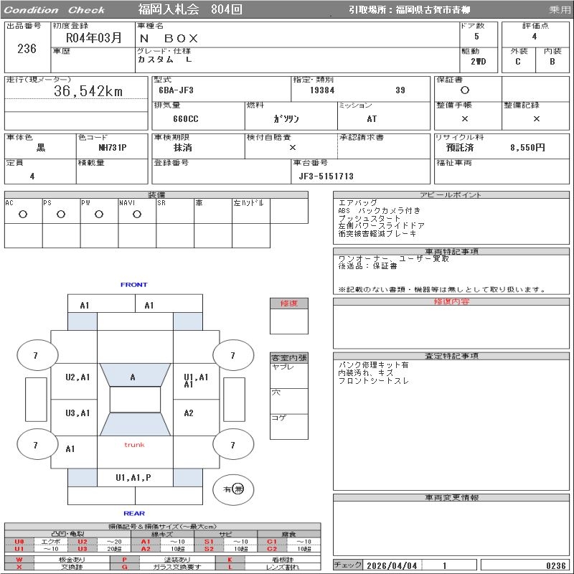Image resolution: width=574 pixels, height=574 pixels.
Task: Click the Condition Check header title
Action: [x=55, y=10]
